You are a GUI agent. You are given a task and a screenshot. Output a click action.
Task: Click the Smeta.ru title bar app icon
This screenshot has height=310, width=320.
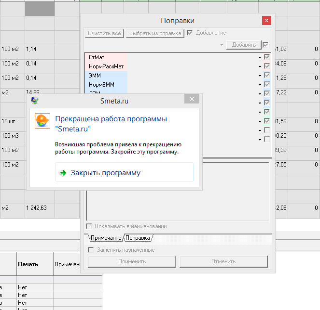click(x=35, y=101)
